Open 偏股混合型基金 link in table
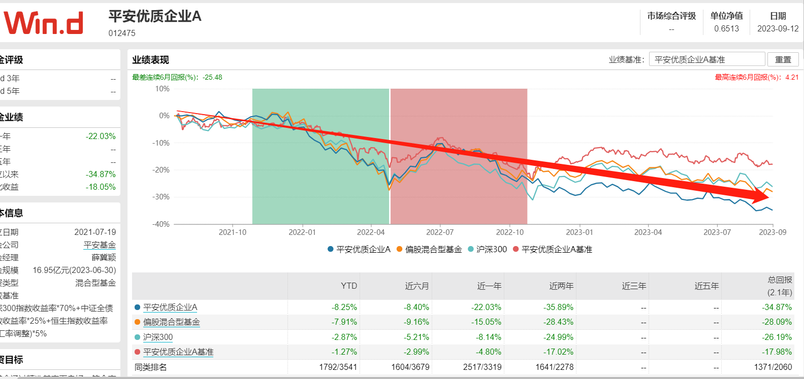The height and width of the screenshot is (379, 804). (x=172, y=322)
